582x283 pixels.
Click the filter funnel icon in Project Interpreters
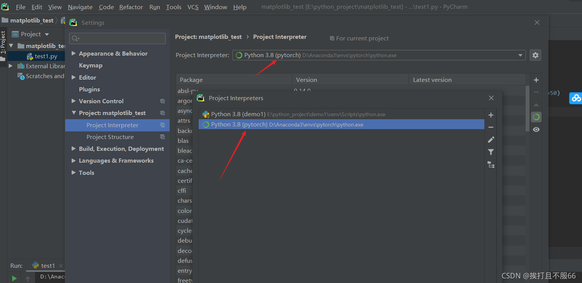[x=491, y=152]
